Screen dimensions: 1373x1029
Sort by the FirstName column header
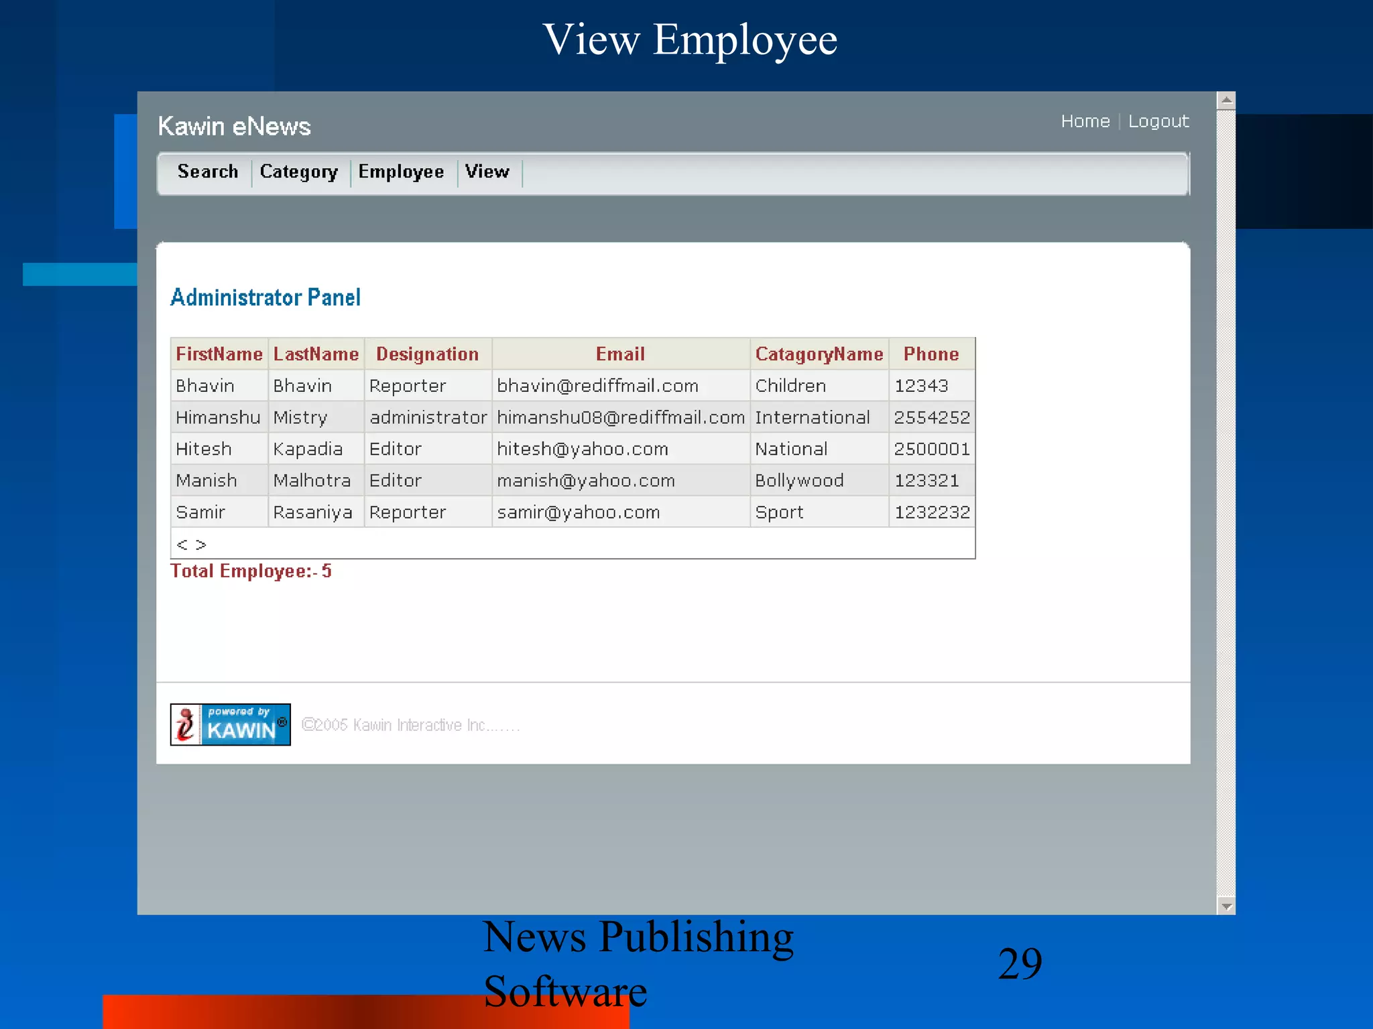tap(219, 354)
